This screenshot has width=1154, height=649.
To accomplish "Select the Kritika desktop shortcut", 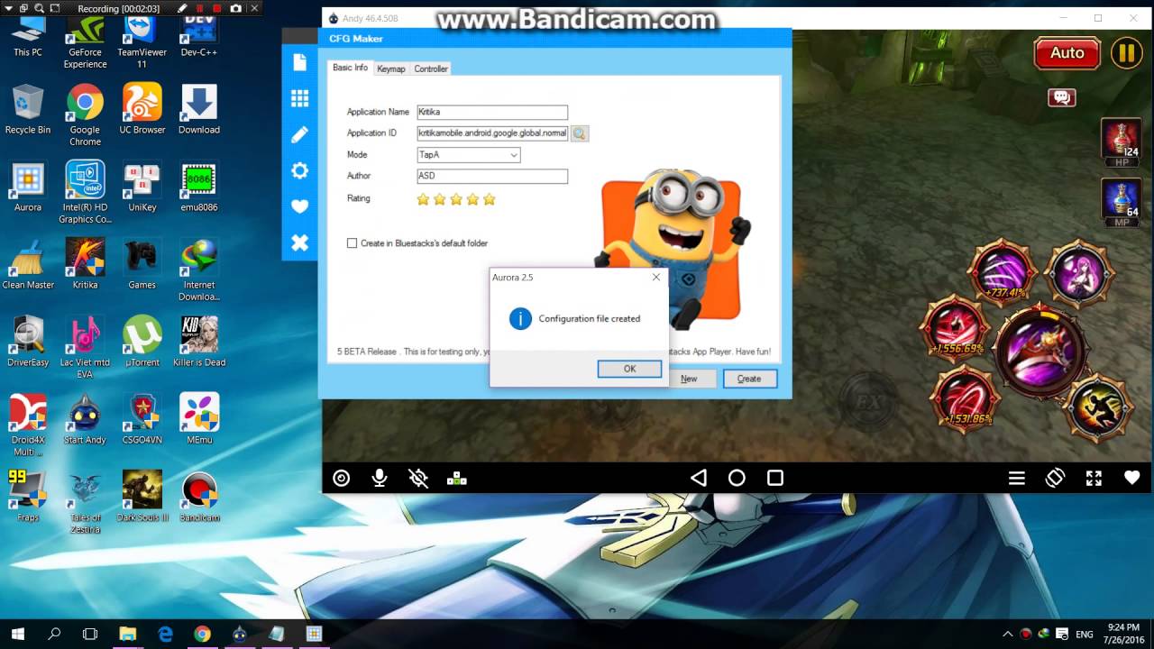I will (85, 264).
